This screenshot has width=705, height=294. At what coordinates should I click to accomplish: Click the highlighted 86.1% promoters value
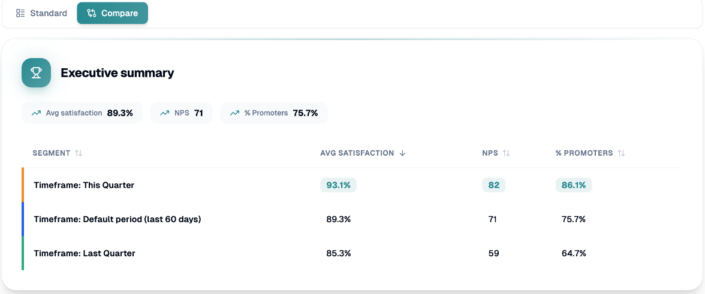click(x=574, y=185)
